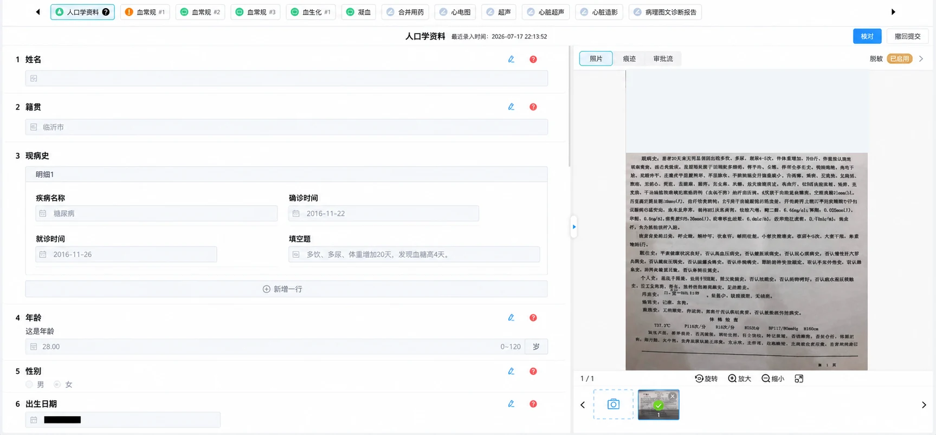Open the 凝血 tab
Viewport: 936px width, 435px height.
tap(359, 12)
